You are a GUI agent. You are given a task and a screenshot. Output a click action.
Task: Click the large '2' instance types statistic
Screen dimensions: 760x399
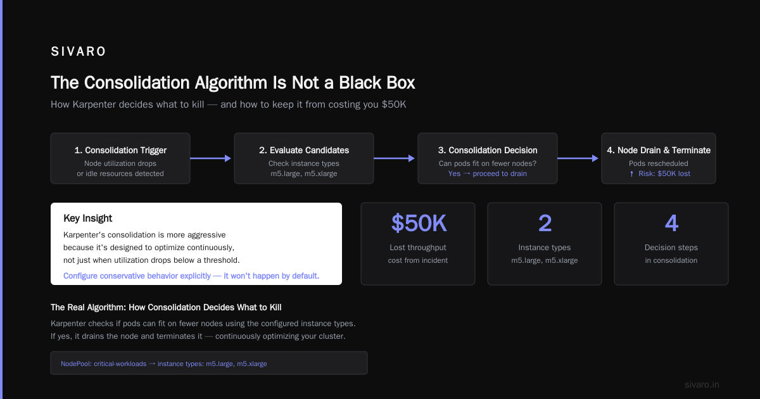pyautogui.click(x=545, y=224)
